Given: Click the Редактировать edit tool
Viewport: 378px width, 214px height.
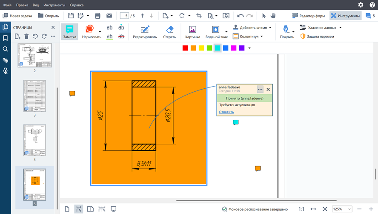Looking at the screenshot, I should [145, 32].
